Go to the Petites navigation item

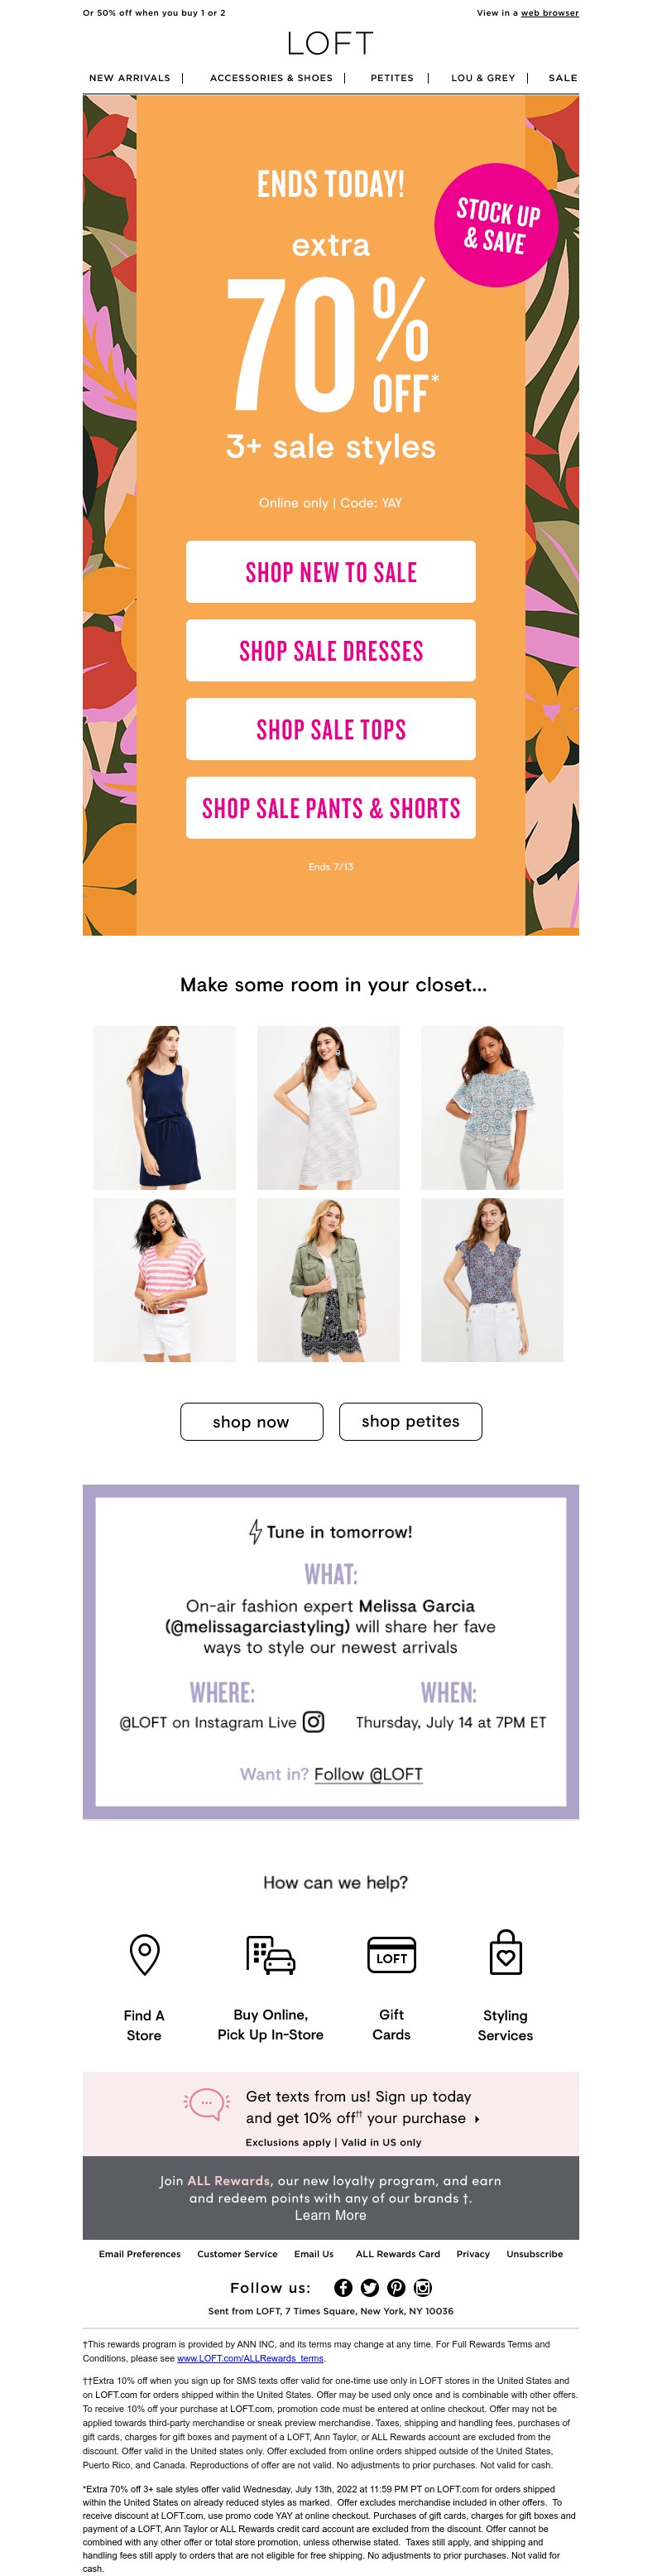[x=392, y=78]
